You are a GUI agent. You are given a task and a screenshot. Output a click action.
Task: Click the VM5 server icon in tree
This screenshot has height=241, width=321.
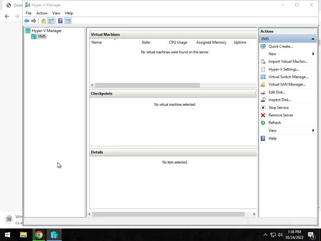[34, 36]
